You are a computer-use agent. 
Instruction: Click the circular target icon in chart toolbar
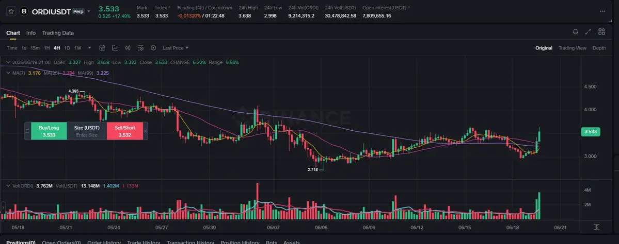point(153,48)
